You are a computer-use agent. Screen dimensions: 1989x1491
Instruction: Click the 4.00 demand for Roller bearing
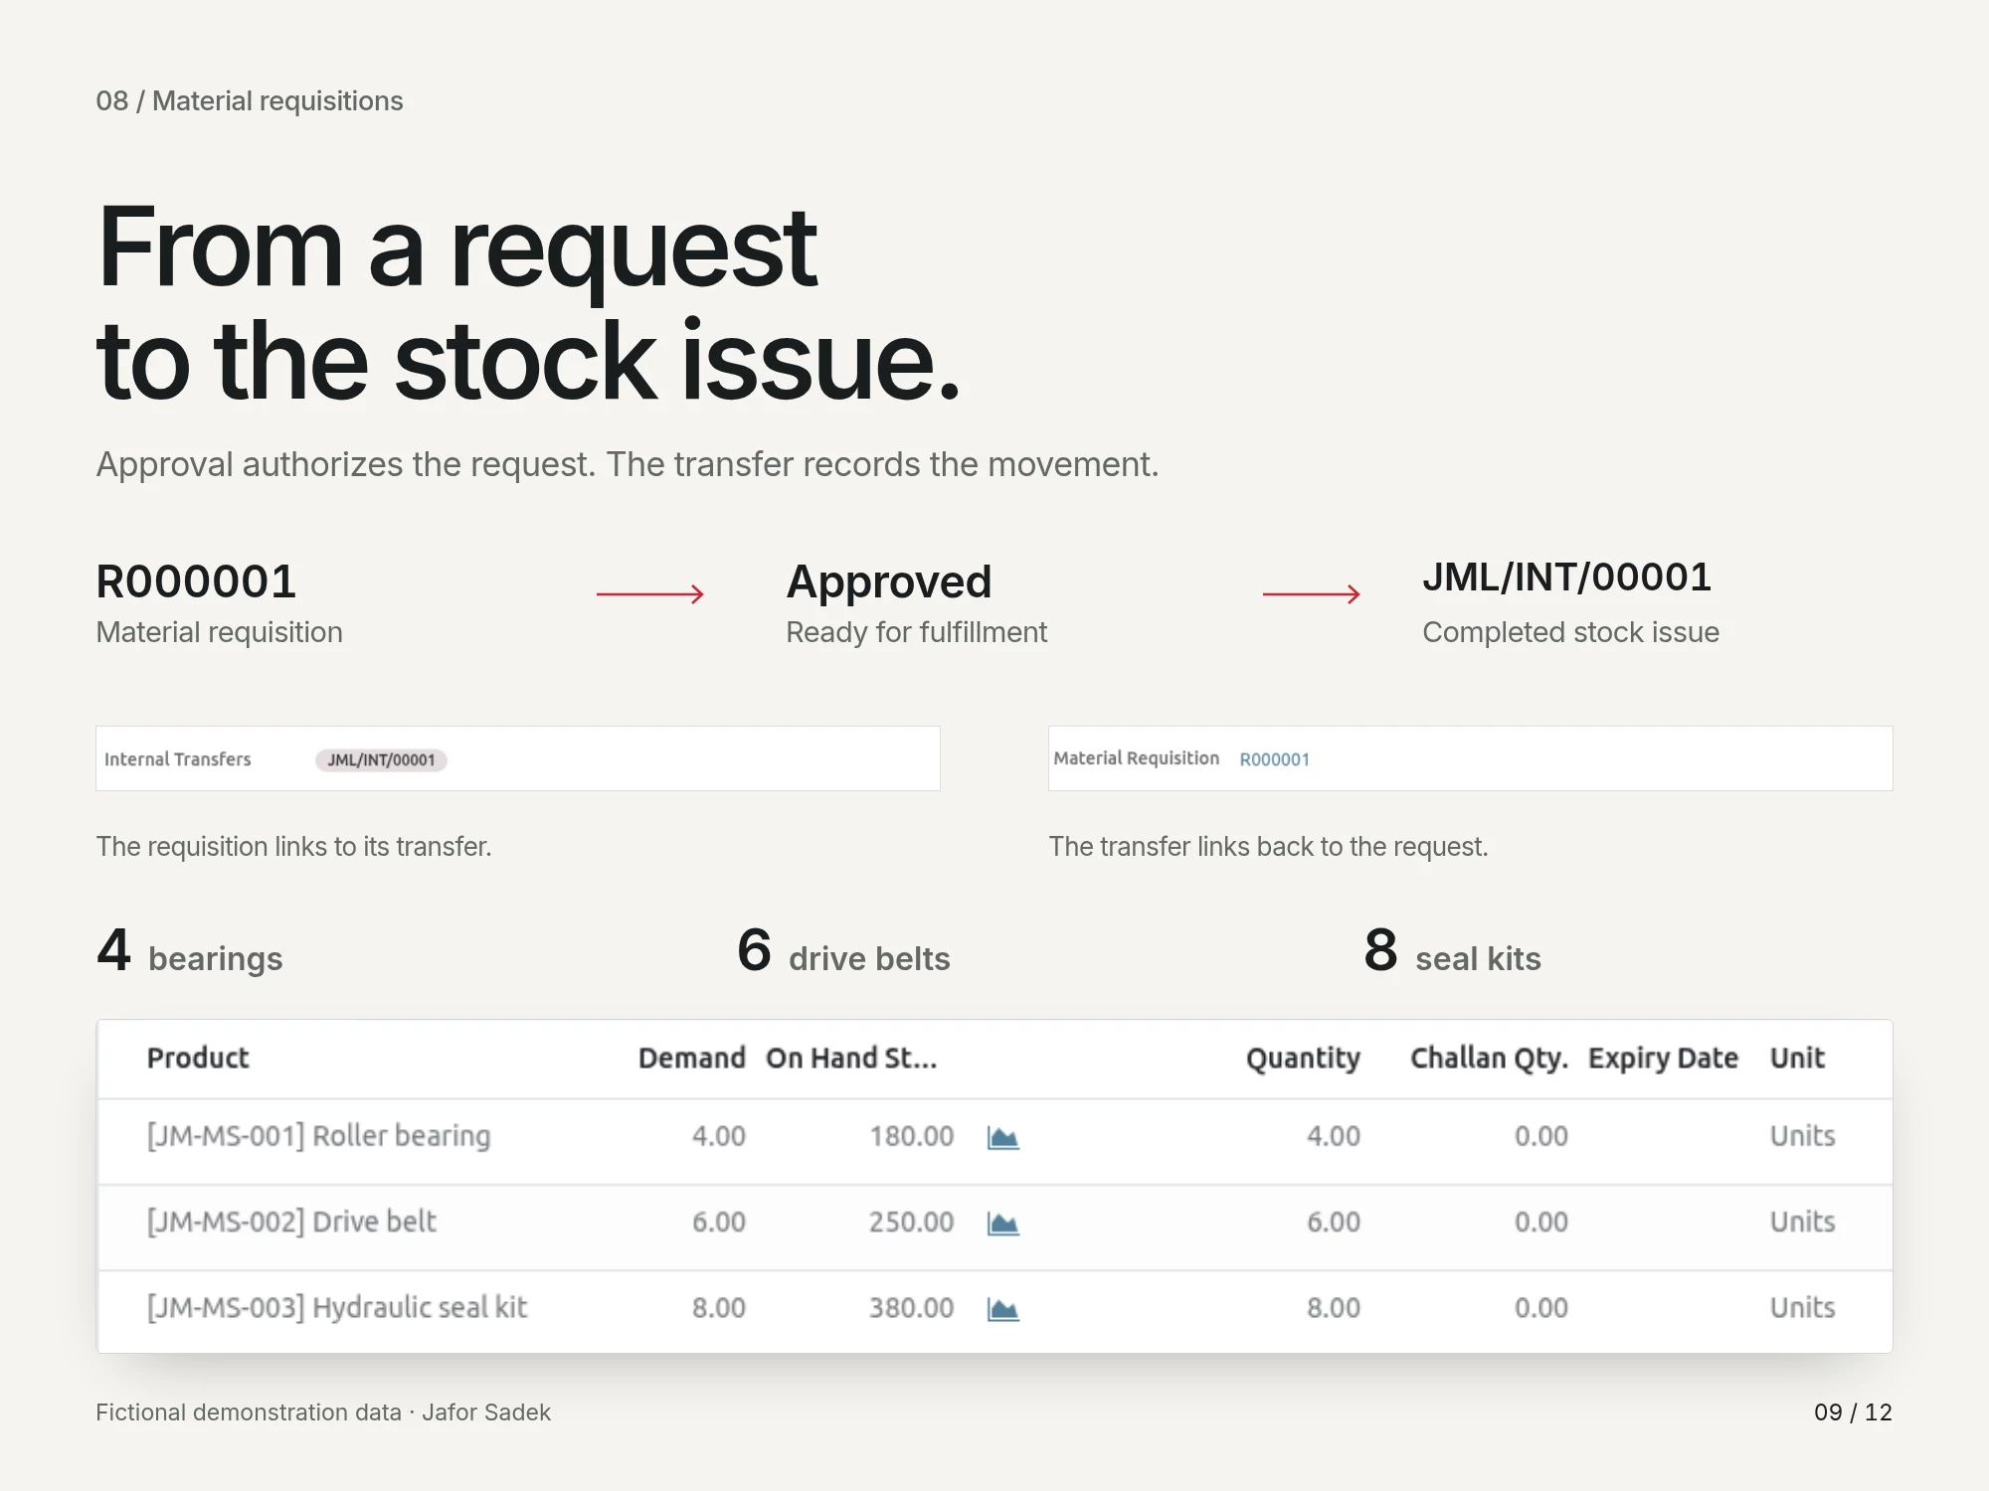coord(718,1136)
